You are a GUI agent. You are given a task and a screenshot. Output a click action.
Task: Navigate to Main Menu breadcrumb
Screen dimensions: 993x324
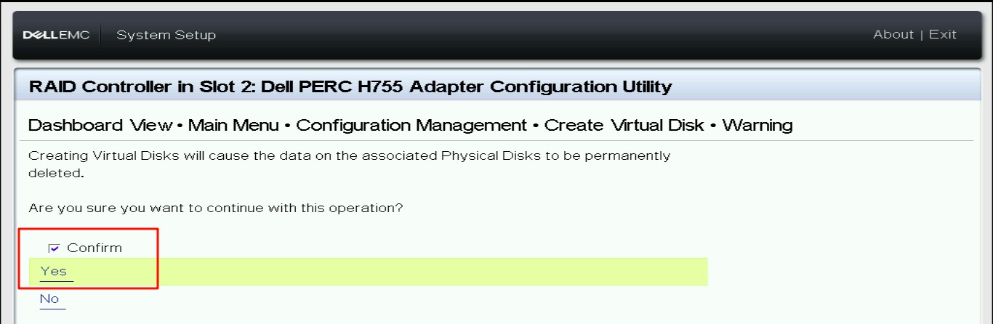click(x=233, y=125)
